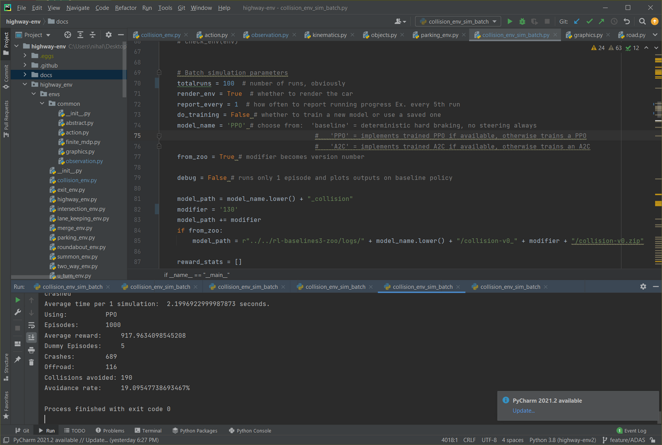The height and width of the screenshot is (445, 662).
Task: Open the Refactor menu
Action: [126, 8]
